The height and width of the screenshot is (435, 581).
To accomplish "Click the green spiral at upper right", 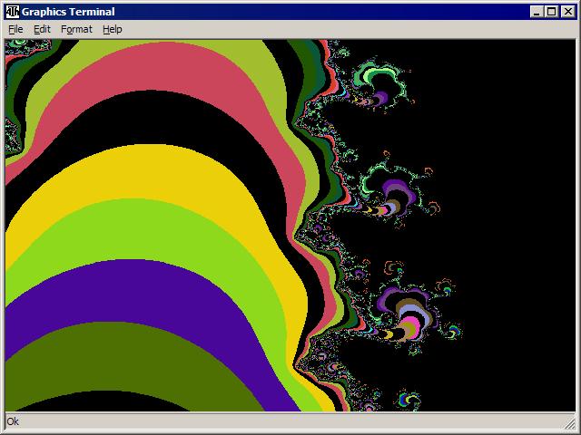I will point(377,82).
